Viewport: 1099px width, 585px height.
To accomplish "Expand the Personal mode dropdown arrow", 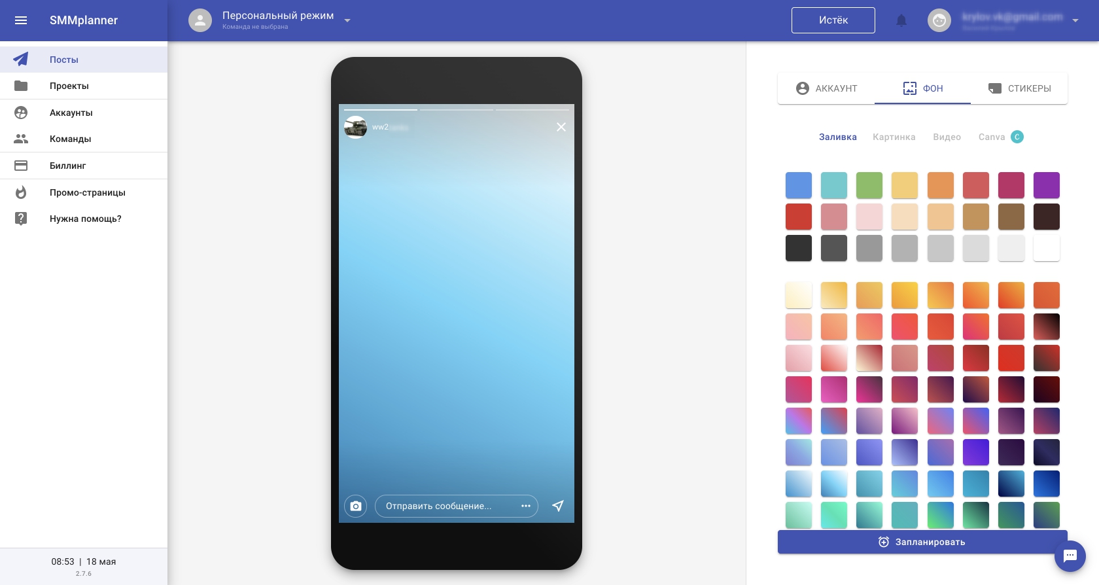I will (347, 20).
